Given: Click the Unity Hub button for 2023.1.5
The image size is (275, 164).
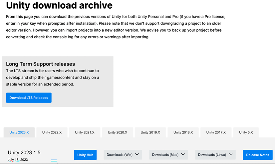Looking at the screenshot, I should coord(85,155).
